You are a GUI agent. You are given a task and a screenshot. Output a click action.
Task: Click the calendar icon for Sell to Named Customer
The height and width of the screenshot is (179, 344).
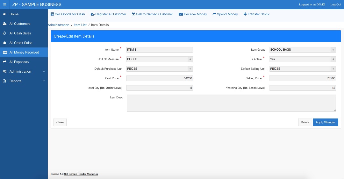[133, 14]
